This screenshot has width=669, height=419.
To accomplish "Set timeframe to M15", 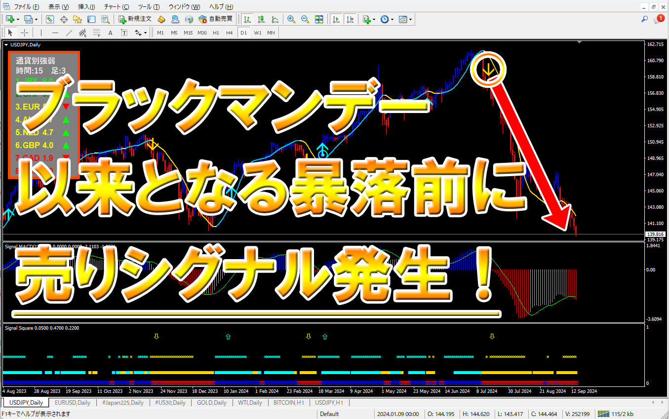I will pos(188,33).
